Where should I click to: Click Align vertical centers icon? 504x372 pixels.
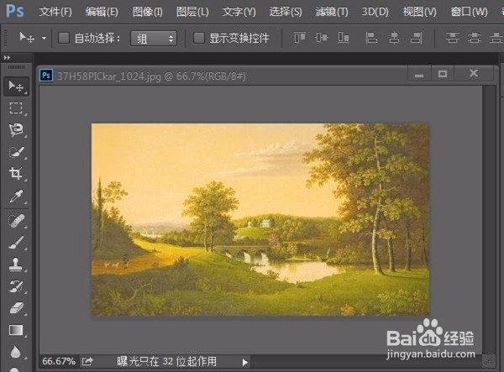[322, 38]
